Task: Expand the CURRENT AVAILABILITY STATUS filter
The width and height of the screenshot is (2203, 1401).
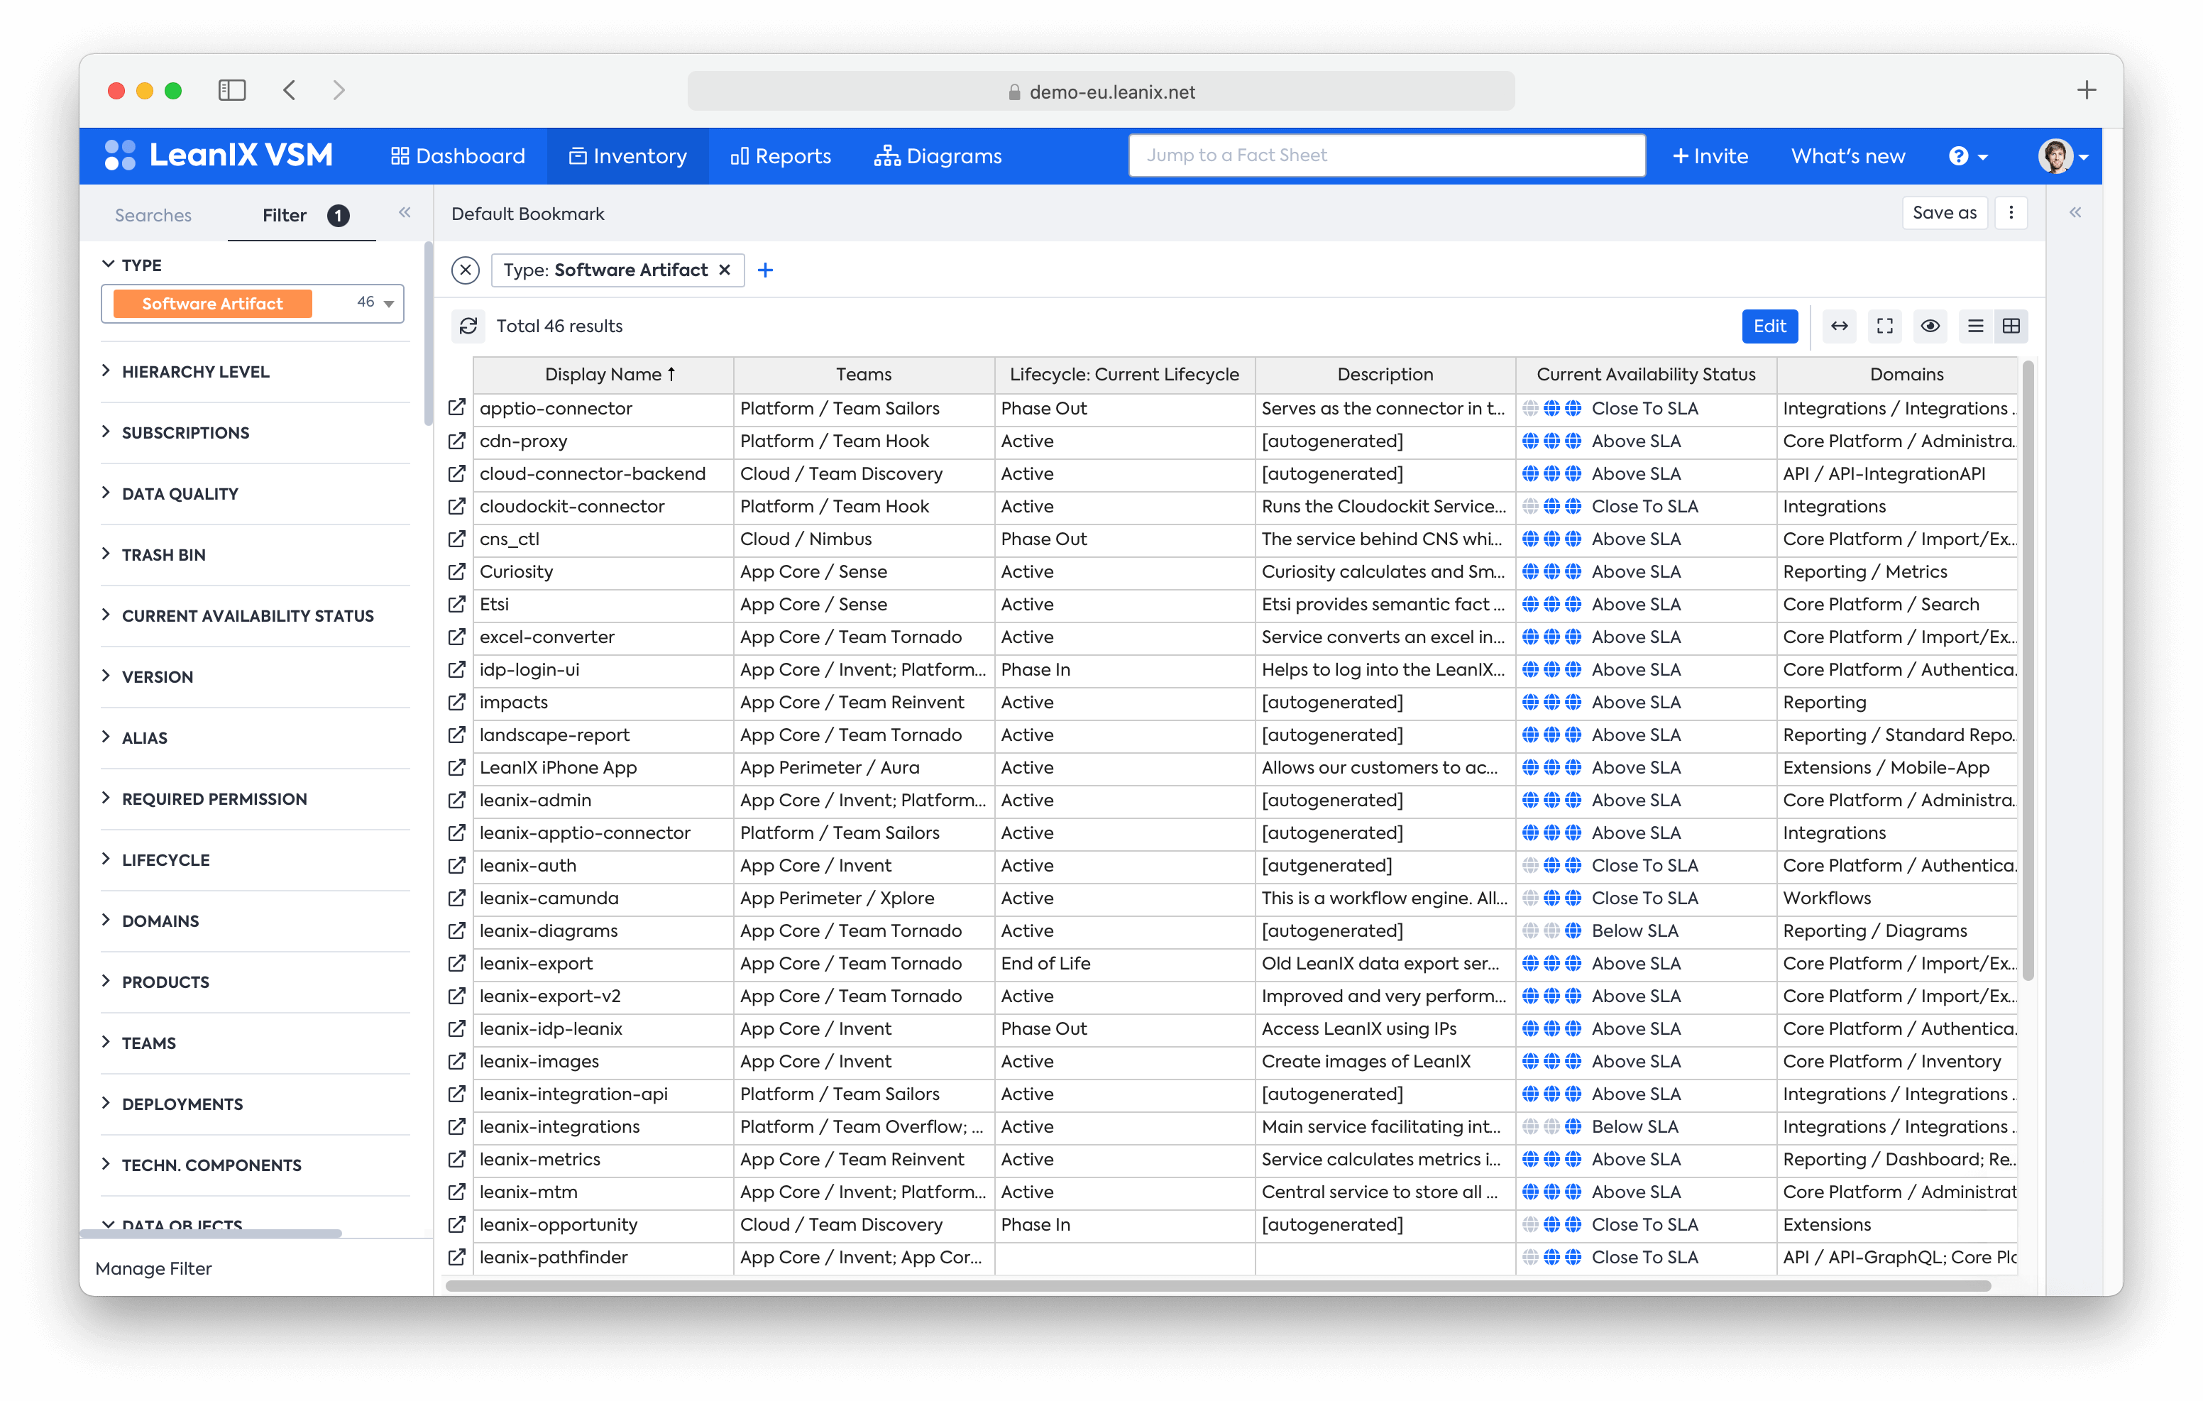Action: (x=238, y=616)
